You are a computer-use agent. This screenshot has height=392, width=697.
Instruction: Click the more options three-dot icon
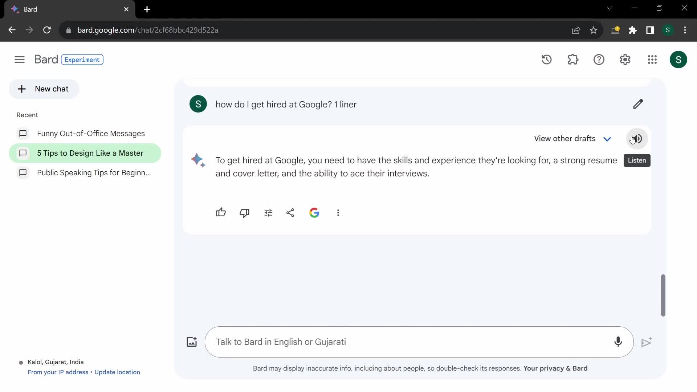338,212
